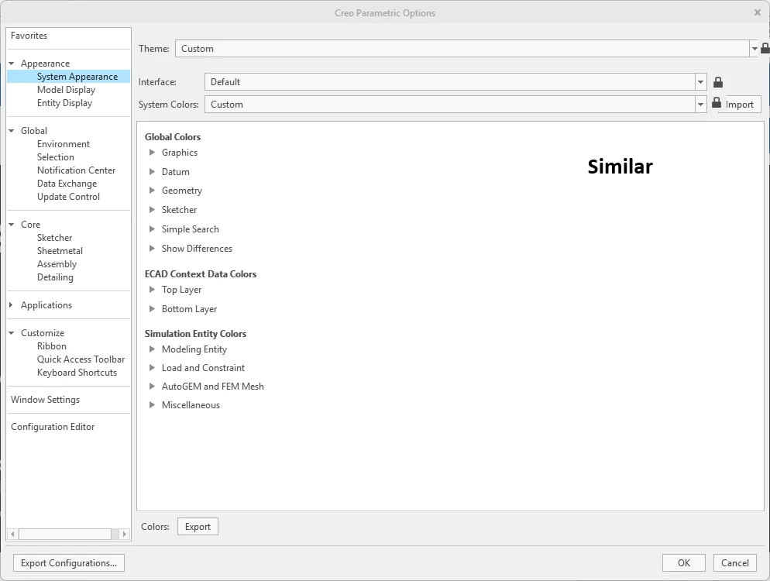Collapse the Customize section in sidebar

(12, 333)
